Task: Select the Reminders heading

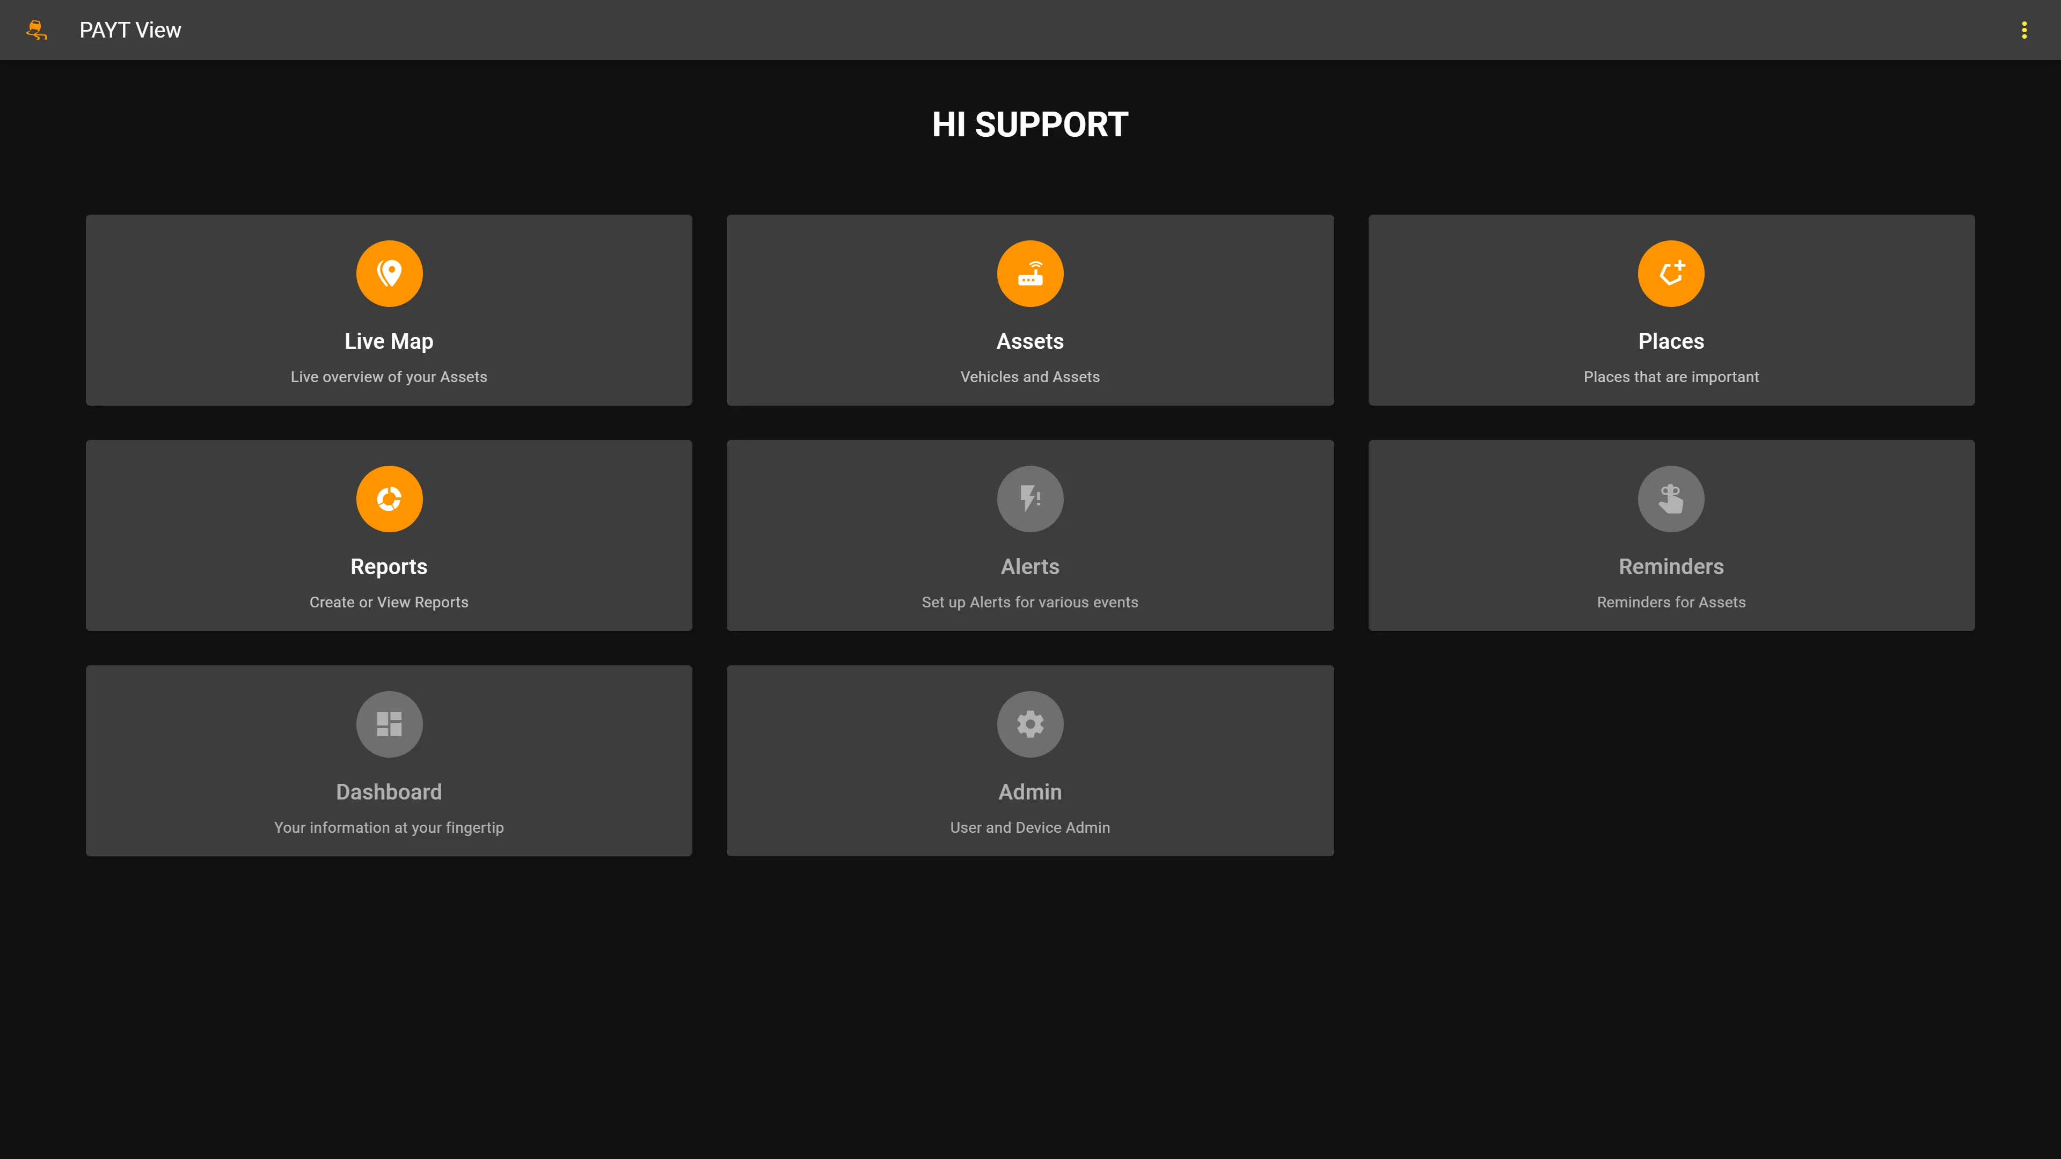Action: tap(1671, 567)
